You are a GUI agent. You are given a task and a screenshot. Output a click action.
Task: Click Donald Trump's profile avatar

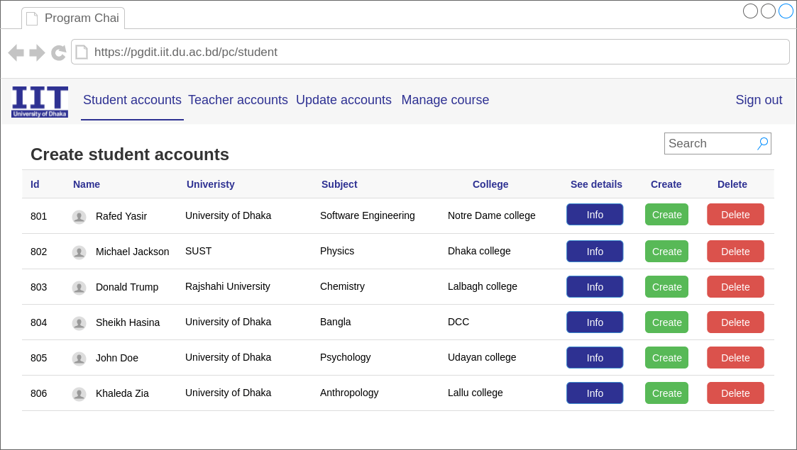point(79,288)
